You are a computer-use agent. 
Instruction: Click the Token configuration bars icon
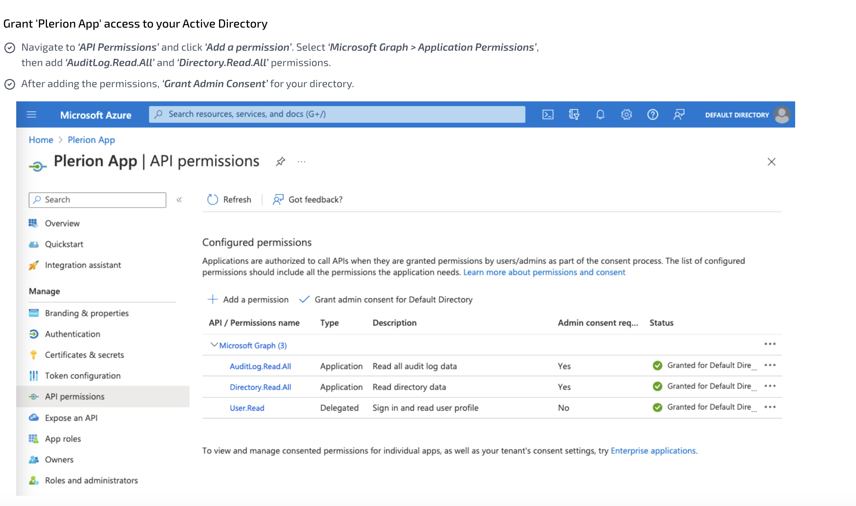(x=34, y=376)
